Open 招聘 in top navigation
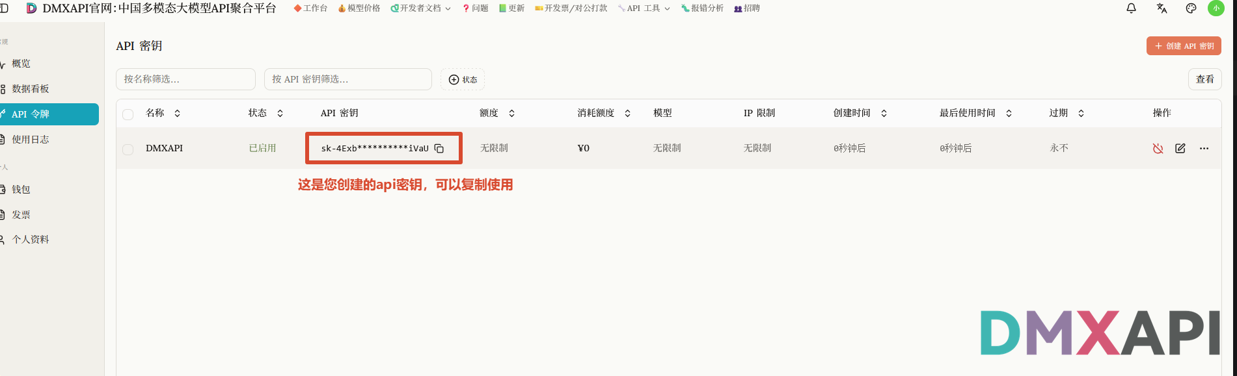Viewport: 1237px width, 376px height. 747,8
